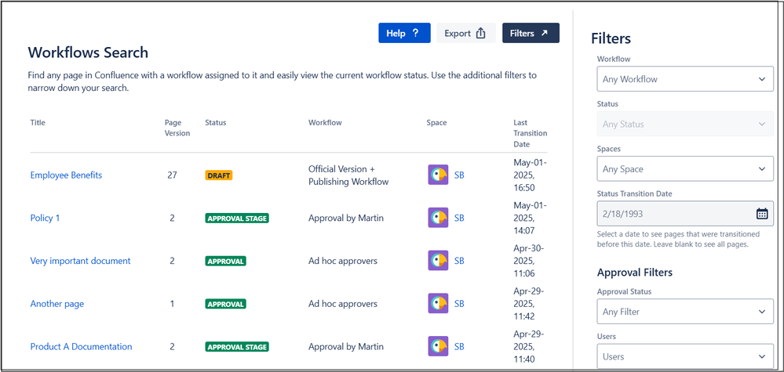This screenshot has height=372, width=784.
Task: Click the Page Version column header
Action: (x=177, y=128)
